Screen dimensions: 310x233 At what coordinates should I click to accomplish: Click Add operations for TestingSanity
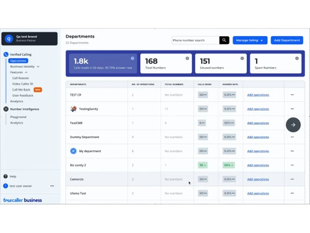(x=258, y=109)
